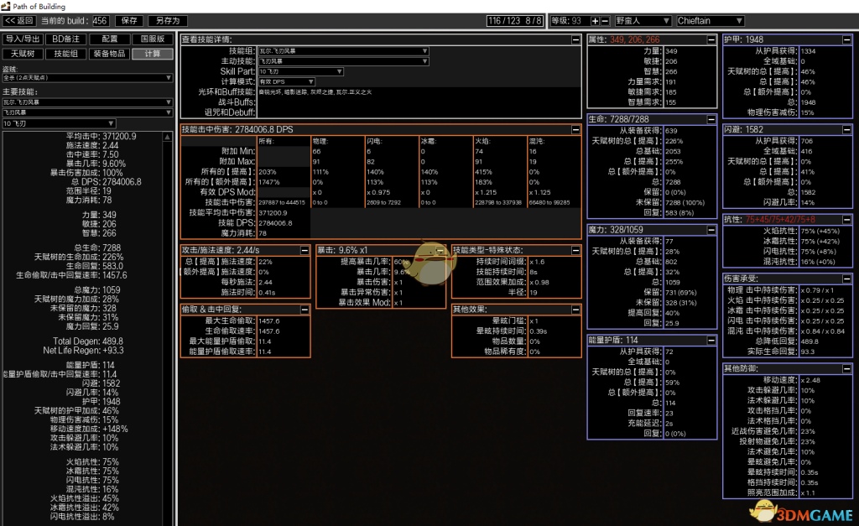Click the build name field showing 456
The image size is (859, 526).
(x=100, y=21)
